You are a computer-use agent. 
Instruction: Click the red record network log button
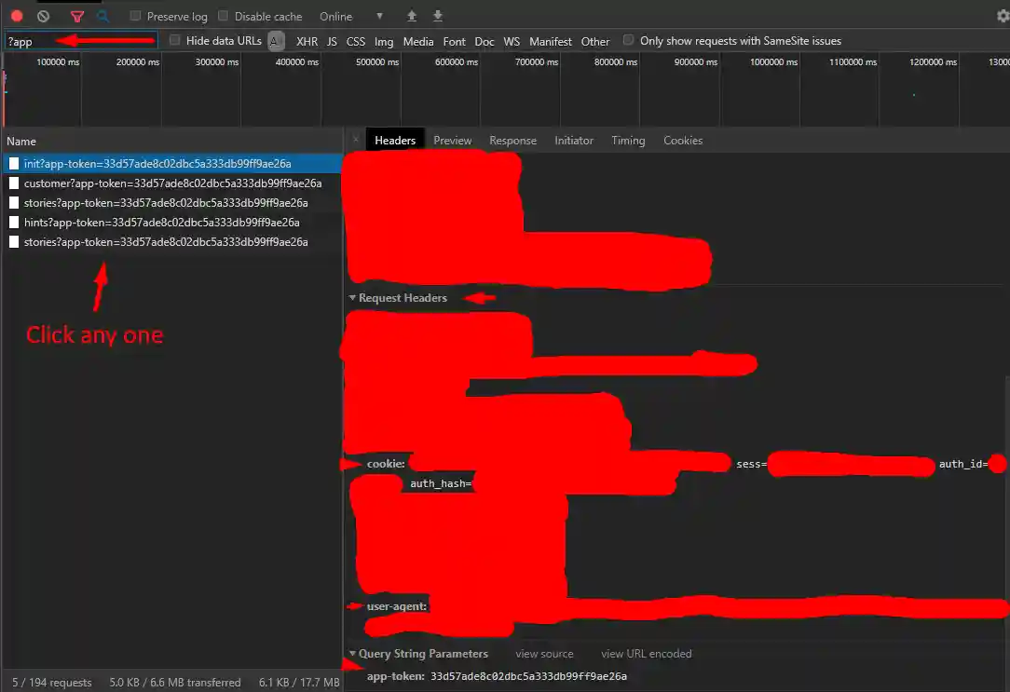pyautogui.click(x=17, y=16)
